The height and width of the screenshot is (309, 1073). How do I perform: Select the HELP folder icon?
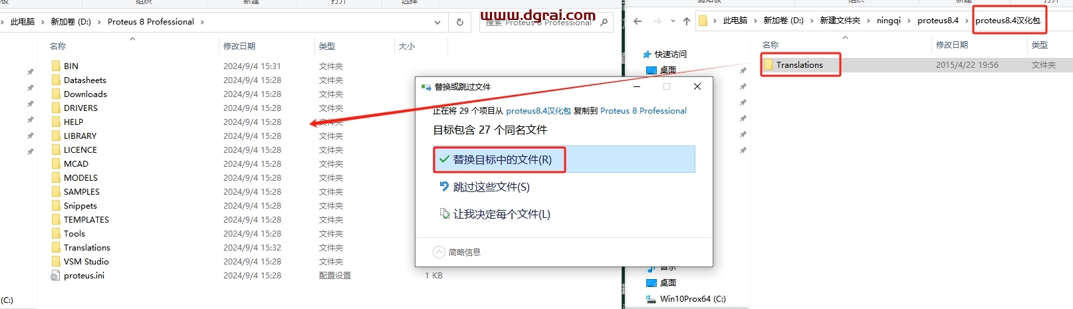coord(56,122)
